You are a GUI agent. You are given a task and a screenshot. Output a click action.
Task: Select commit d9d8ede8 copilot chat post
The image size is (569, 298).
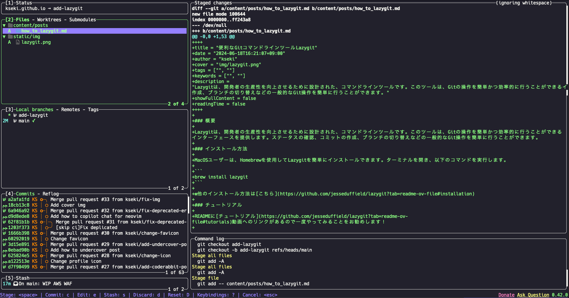[x=94, y=216]
